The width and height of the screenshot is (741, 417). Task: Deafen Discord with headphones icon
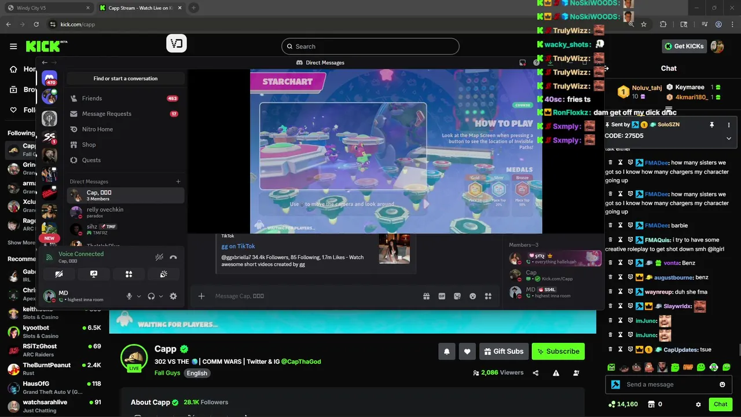click(151, 296)
